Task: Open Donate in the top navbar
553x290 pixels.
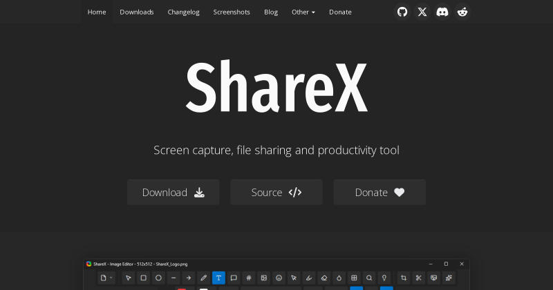Action: pyautogui.click(x=340, y=12)
